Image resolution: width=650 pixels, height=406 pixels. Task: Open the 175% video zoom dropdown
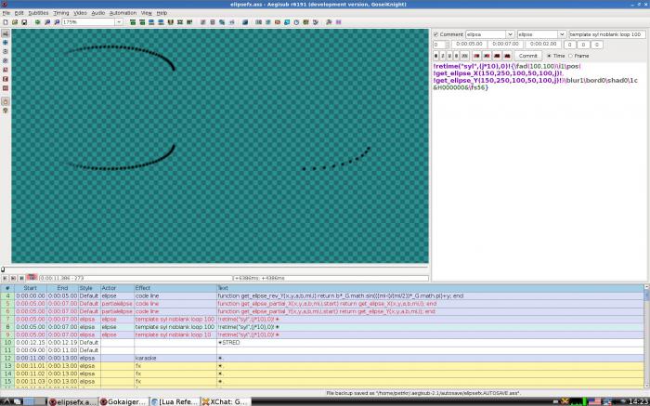pos(119,22)
